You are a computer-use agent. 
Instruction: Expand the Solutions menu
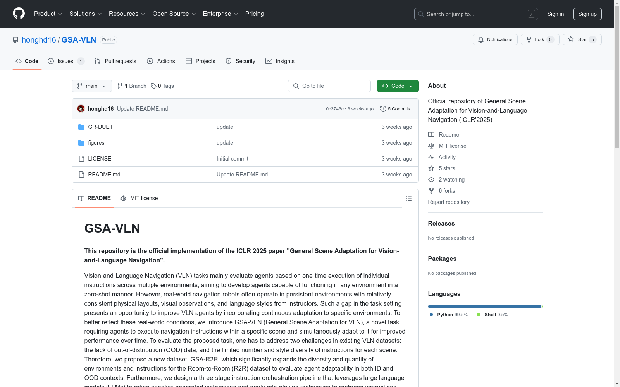tap(86, 14)
